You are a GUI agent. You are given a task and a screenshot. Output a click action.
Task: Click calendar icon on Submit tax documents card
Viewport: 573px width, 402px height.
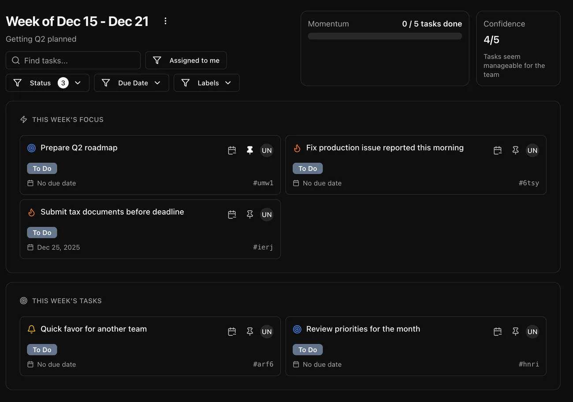tap(232, 215)
